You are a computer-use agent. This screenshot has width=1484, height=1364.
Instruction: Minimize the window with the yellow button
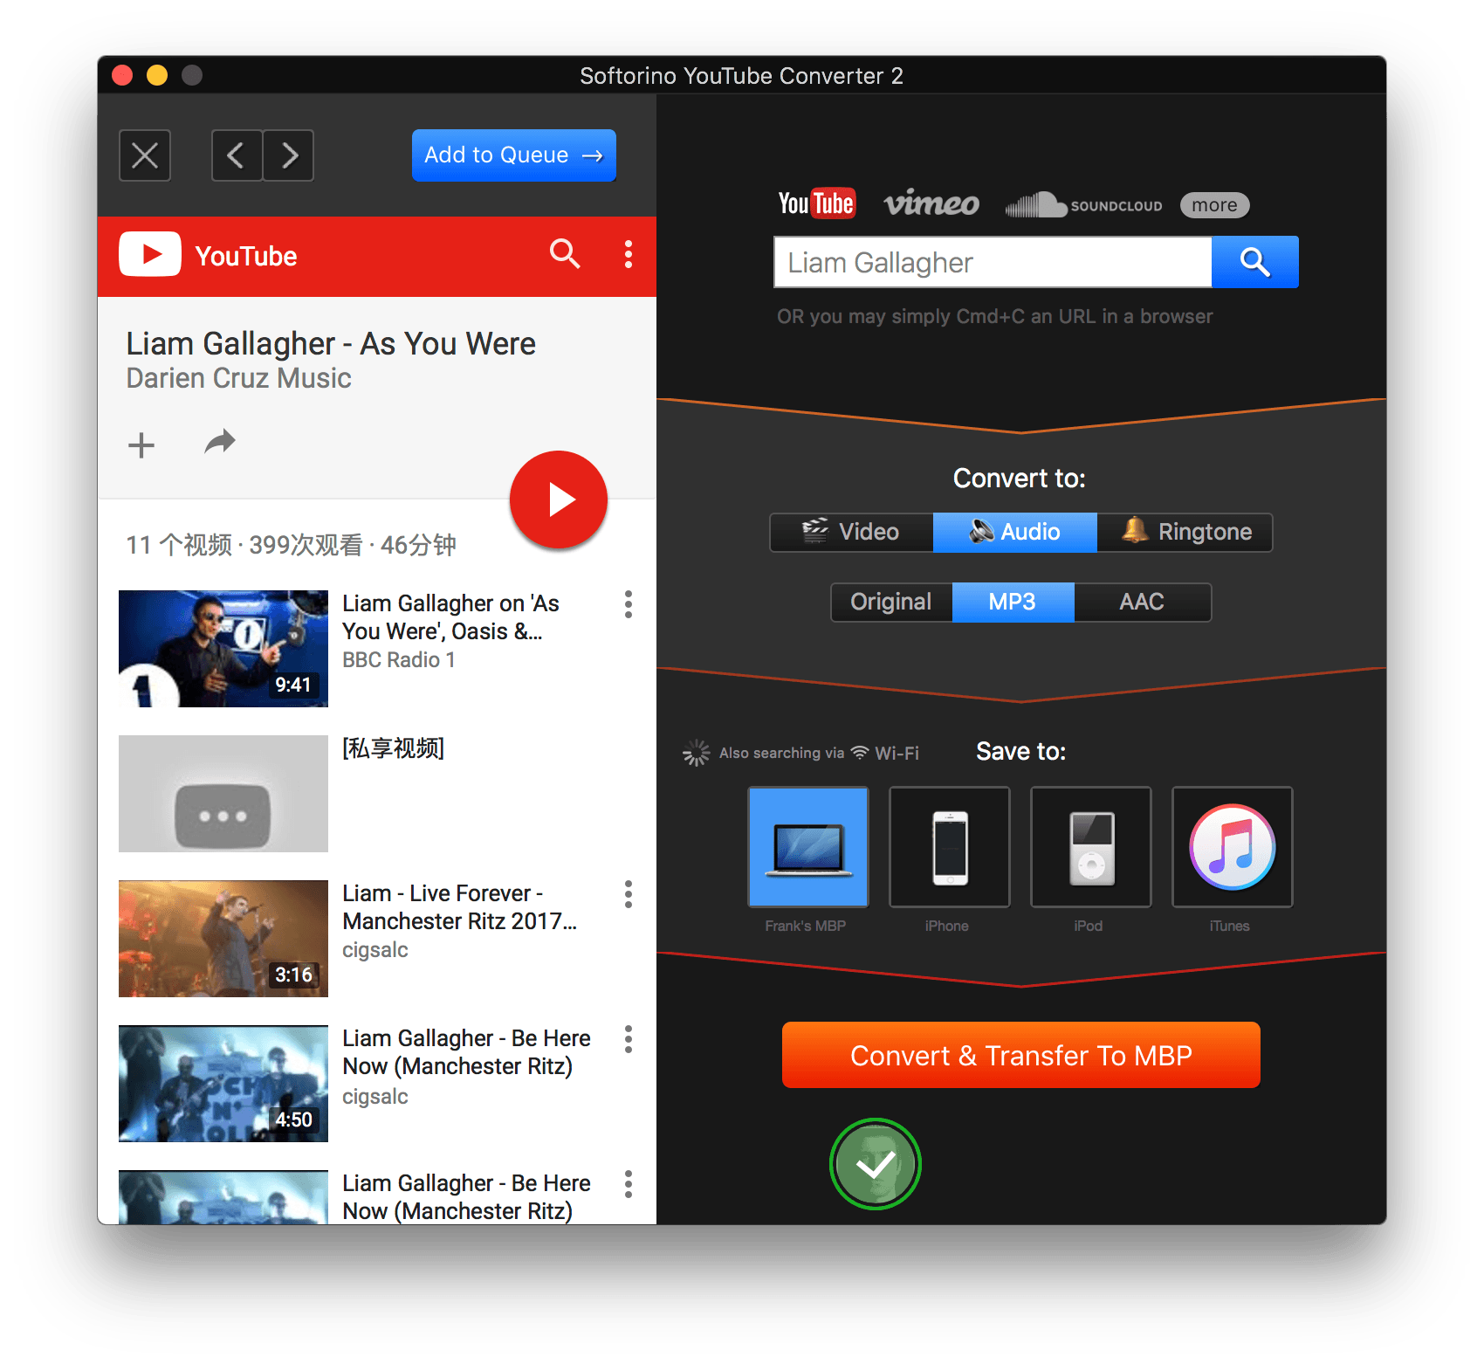(157, 75)
